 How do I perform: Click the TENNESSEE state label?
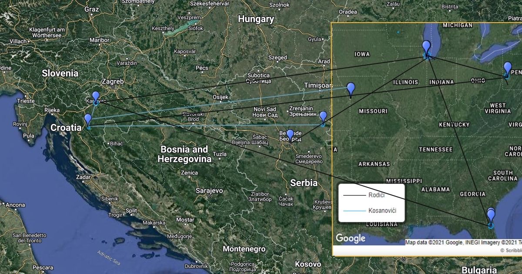tap(435, 149)
